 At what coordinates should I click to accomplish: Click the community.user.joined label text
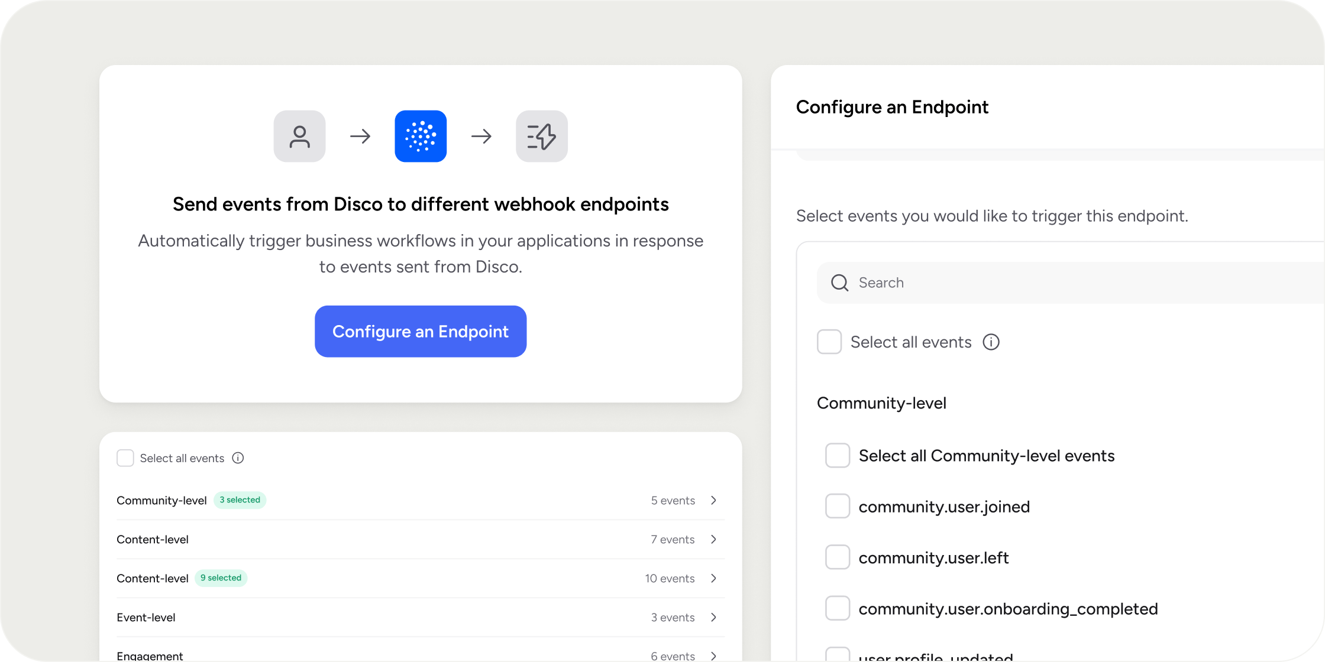(944, 507)
